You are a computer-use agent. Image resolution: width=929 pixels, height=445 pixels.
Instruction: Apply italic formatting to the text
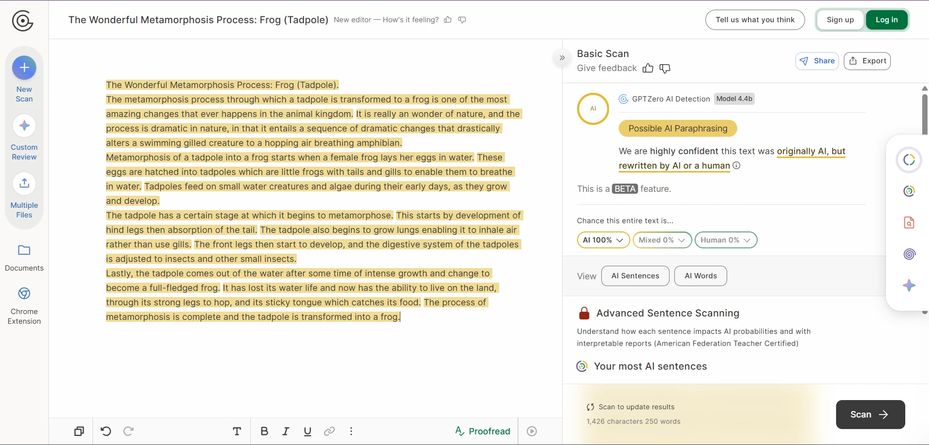click(286, 431)
